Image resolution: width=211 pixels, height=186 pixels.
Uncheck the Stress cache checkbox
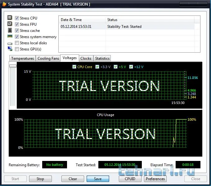click(x=17, y=30)
